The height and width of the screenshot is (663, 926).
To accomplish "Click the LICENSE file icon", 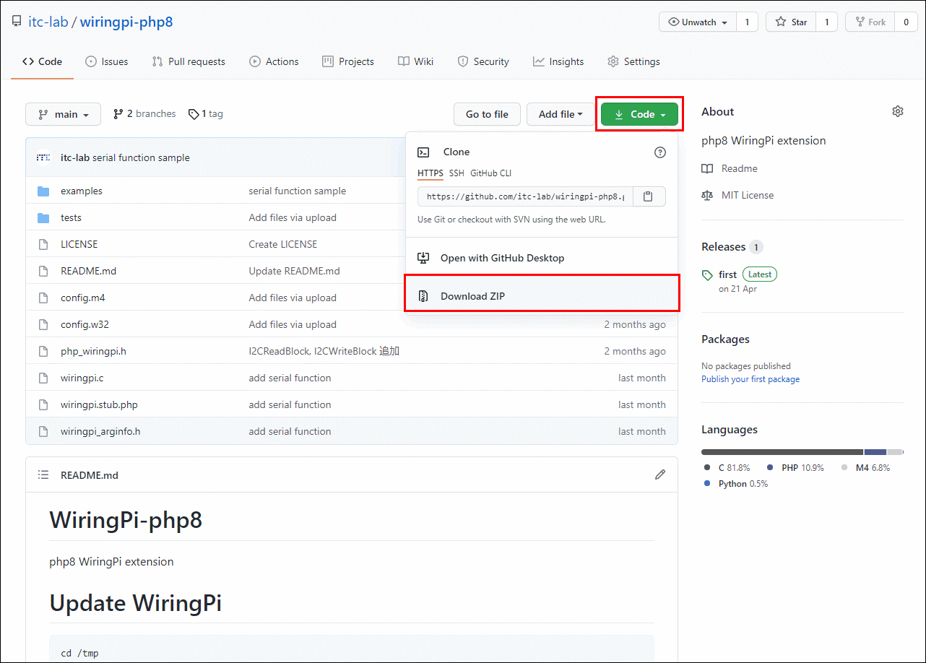I will (x=43, y=245).
